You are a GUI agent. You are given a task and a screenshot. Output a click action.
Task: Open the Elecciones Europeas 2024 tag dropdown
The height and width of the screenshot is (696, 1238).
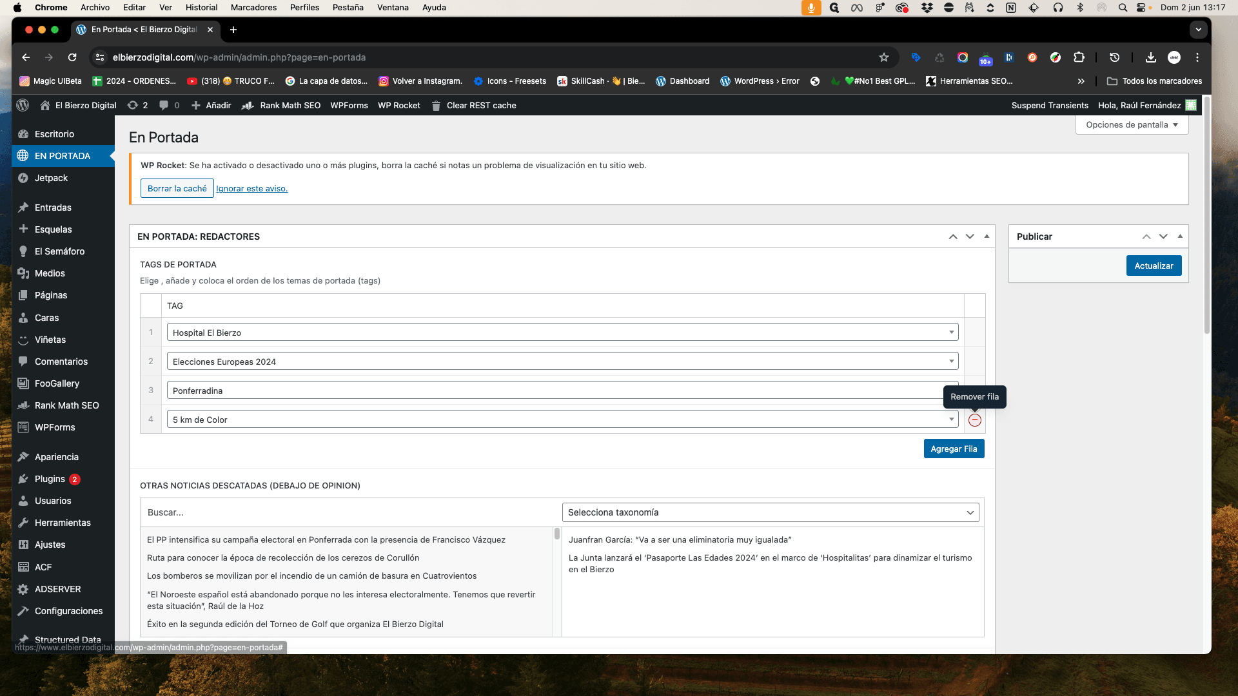tap(562, 362)
